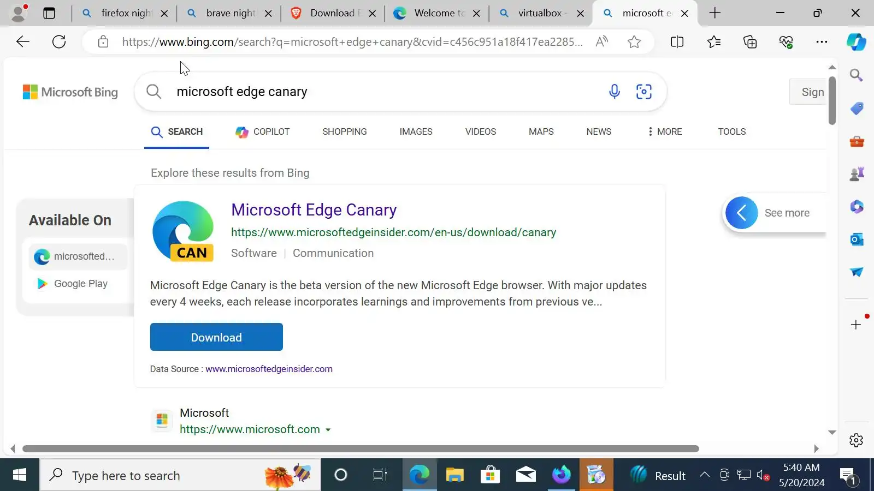Open the Favorites list icon
The height and width of the screenshot is (491, 874).
point(713,42)
